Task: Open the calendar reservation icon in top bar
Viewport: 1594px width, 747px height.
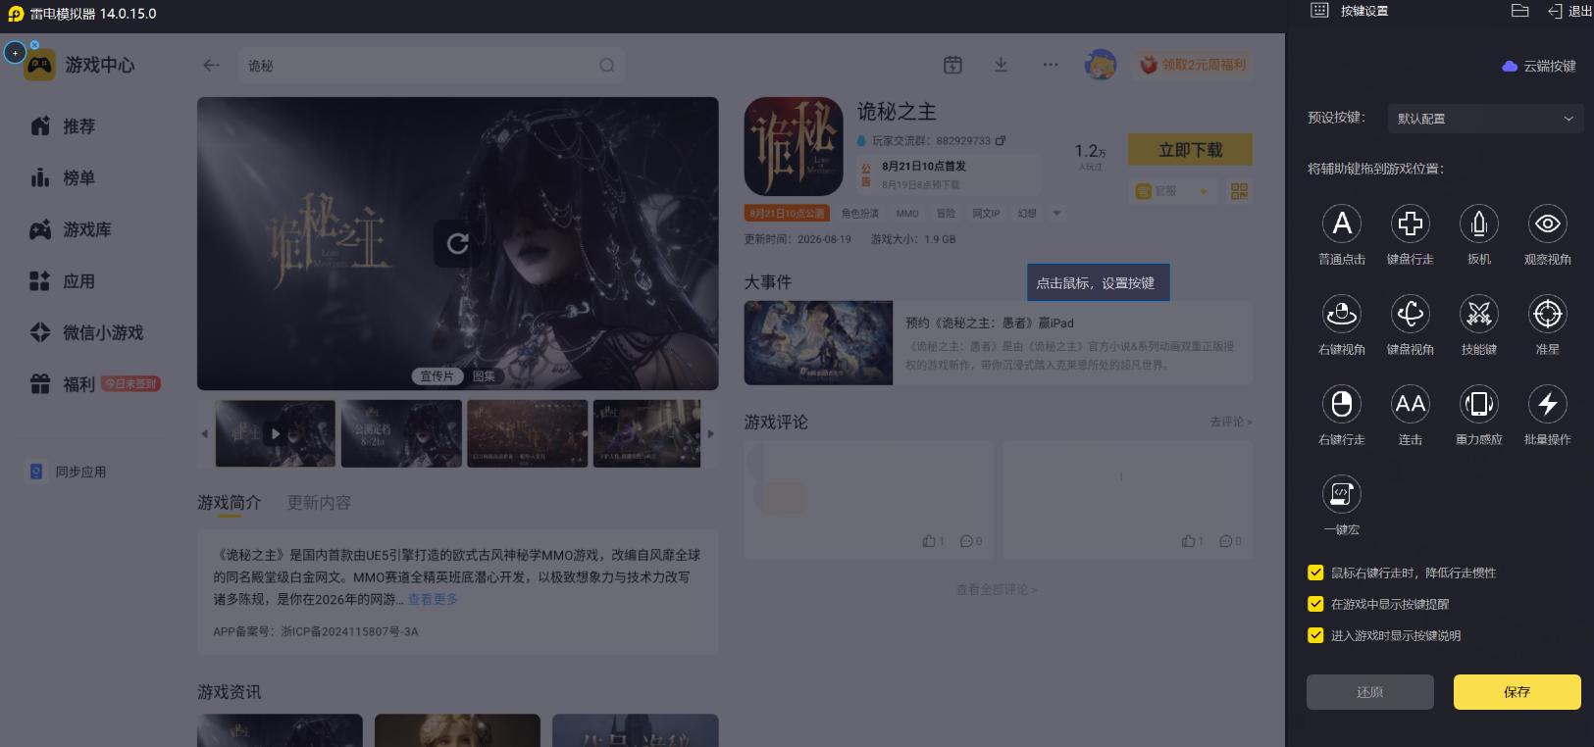Action: coord(952,65)
